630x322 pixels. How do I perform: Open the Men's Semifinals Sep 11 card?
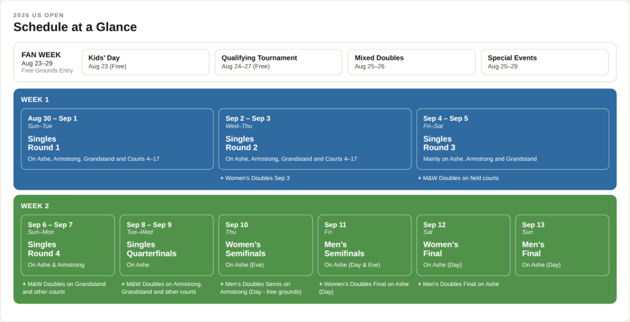(364, 246)
